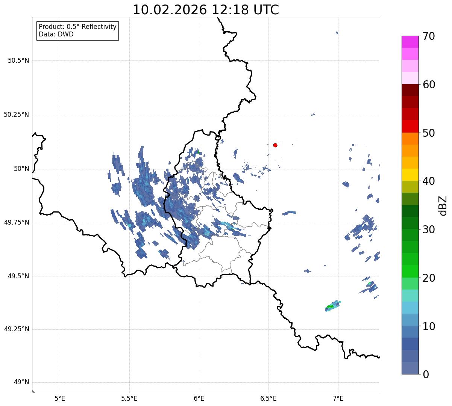The width and height of the screenshot is (452, 406).
Task: Click the title "10.02.2026 12:18 UTC"
Action: (x=206, y=10)
